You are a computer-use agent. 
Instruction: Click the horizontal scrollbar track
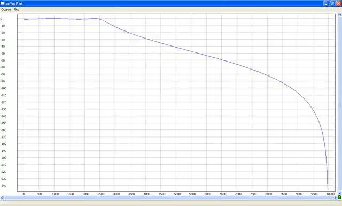(168, 197)
